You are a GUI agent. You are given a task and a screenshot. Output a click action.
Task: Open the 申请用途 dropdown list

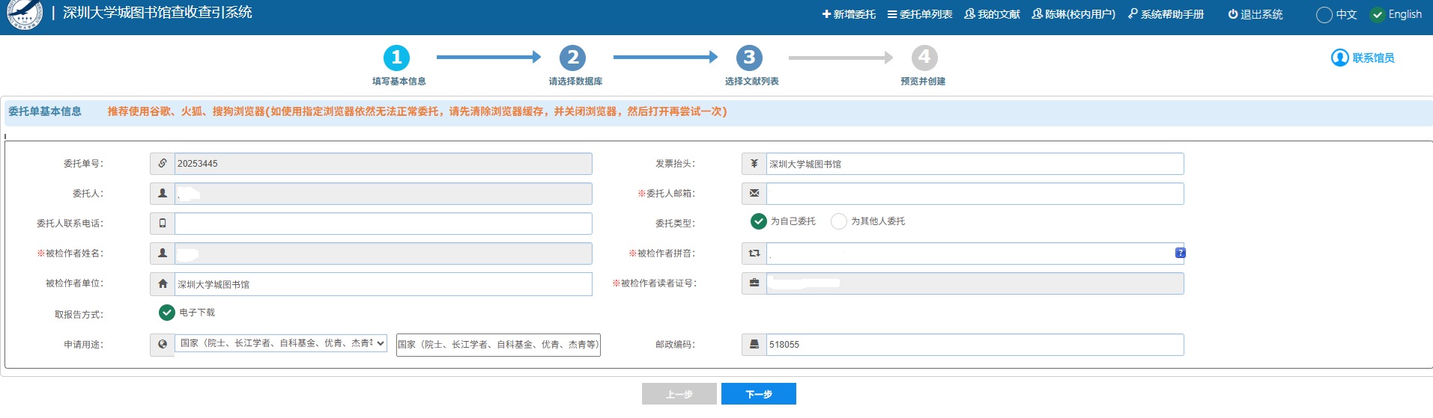[281, 343]
